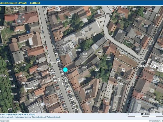Click the cyan location marker dot

point(65,70)
